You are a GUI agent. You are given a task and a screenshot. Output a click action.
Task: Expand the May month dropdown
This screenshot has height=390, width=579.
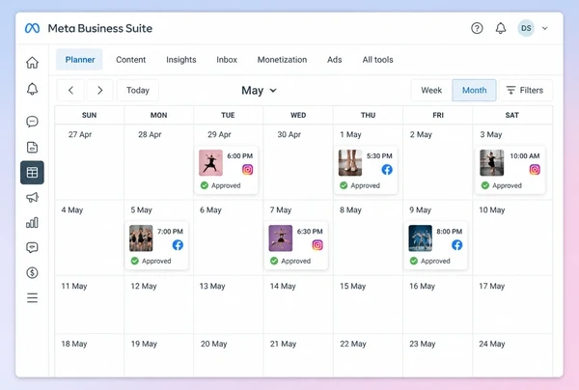(x=259, y=90)
